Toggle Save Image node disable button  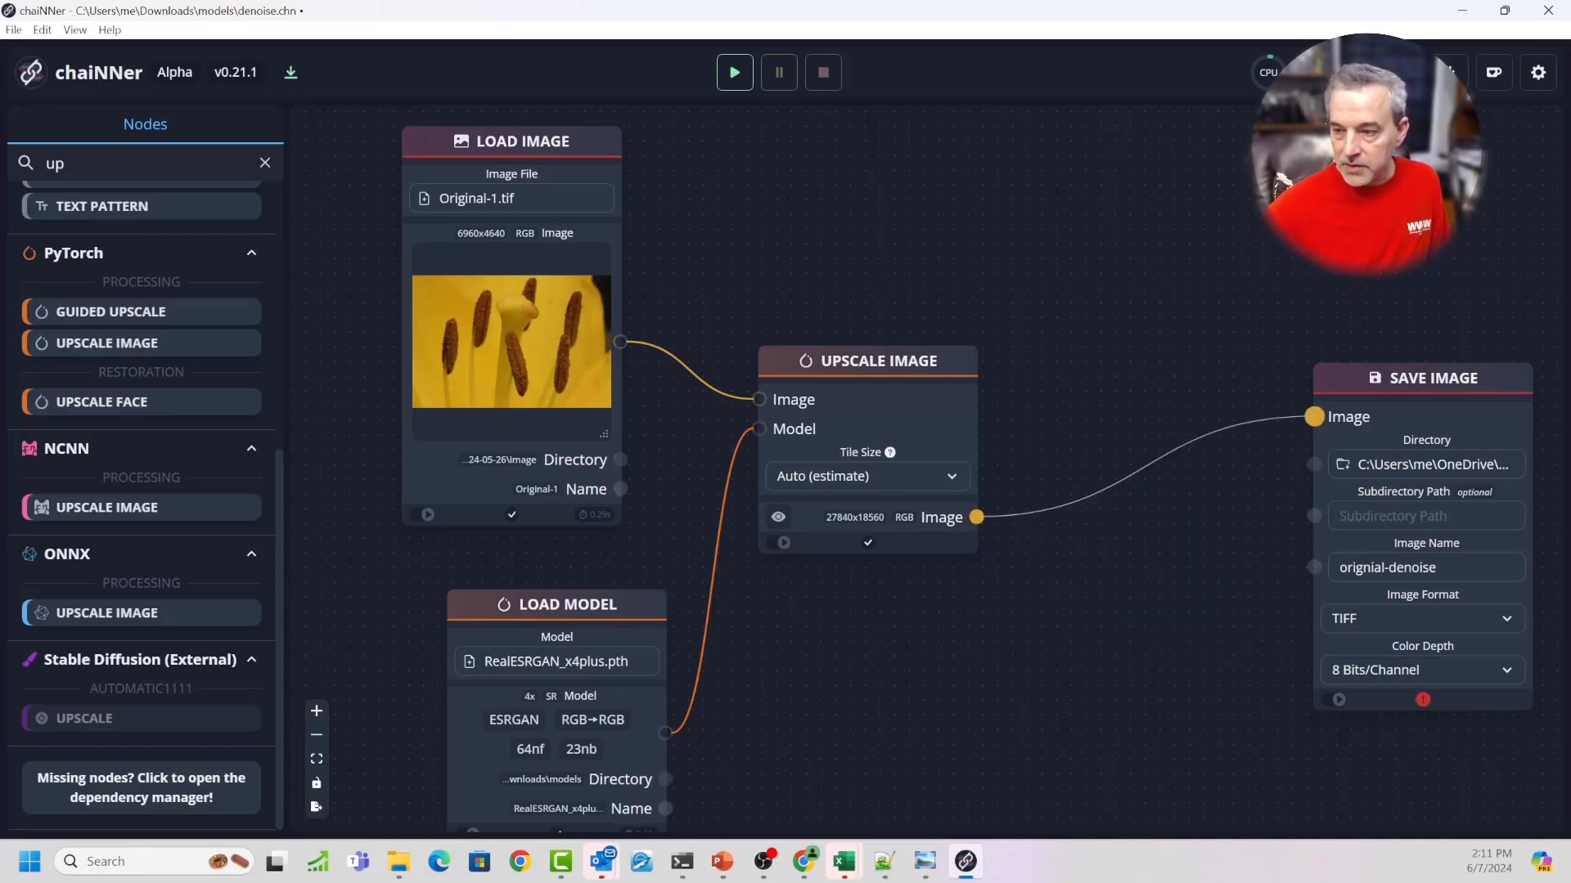coord(1339,699)
